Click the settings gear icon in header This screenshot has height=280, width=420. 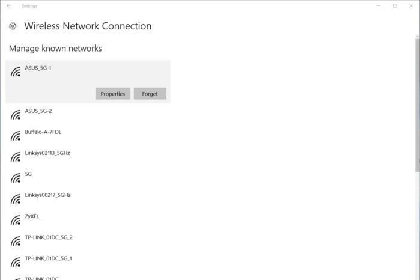click(x=13, y=26)
